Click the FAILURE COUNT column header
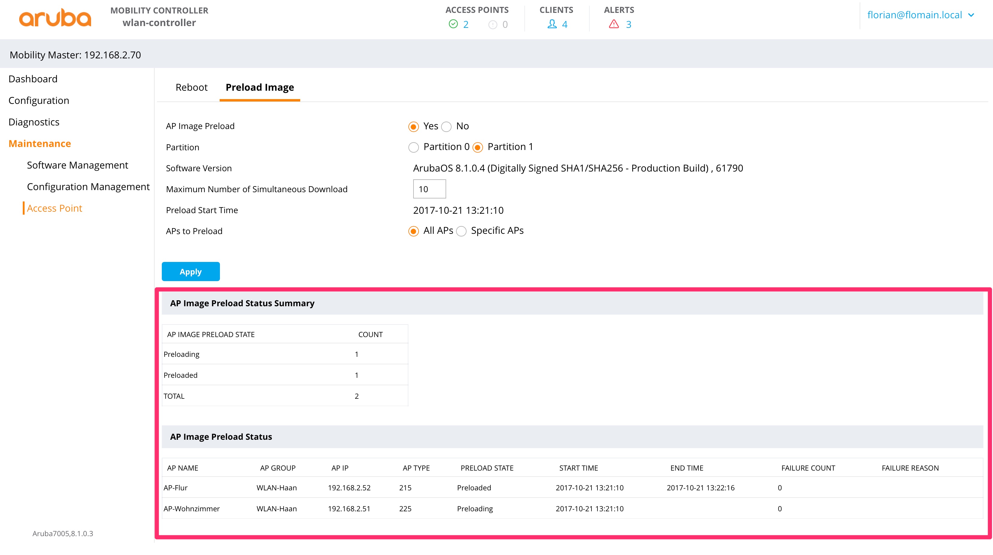 [x=808, y=468]
